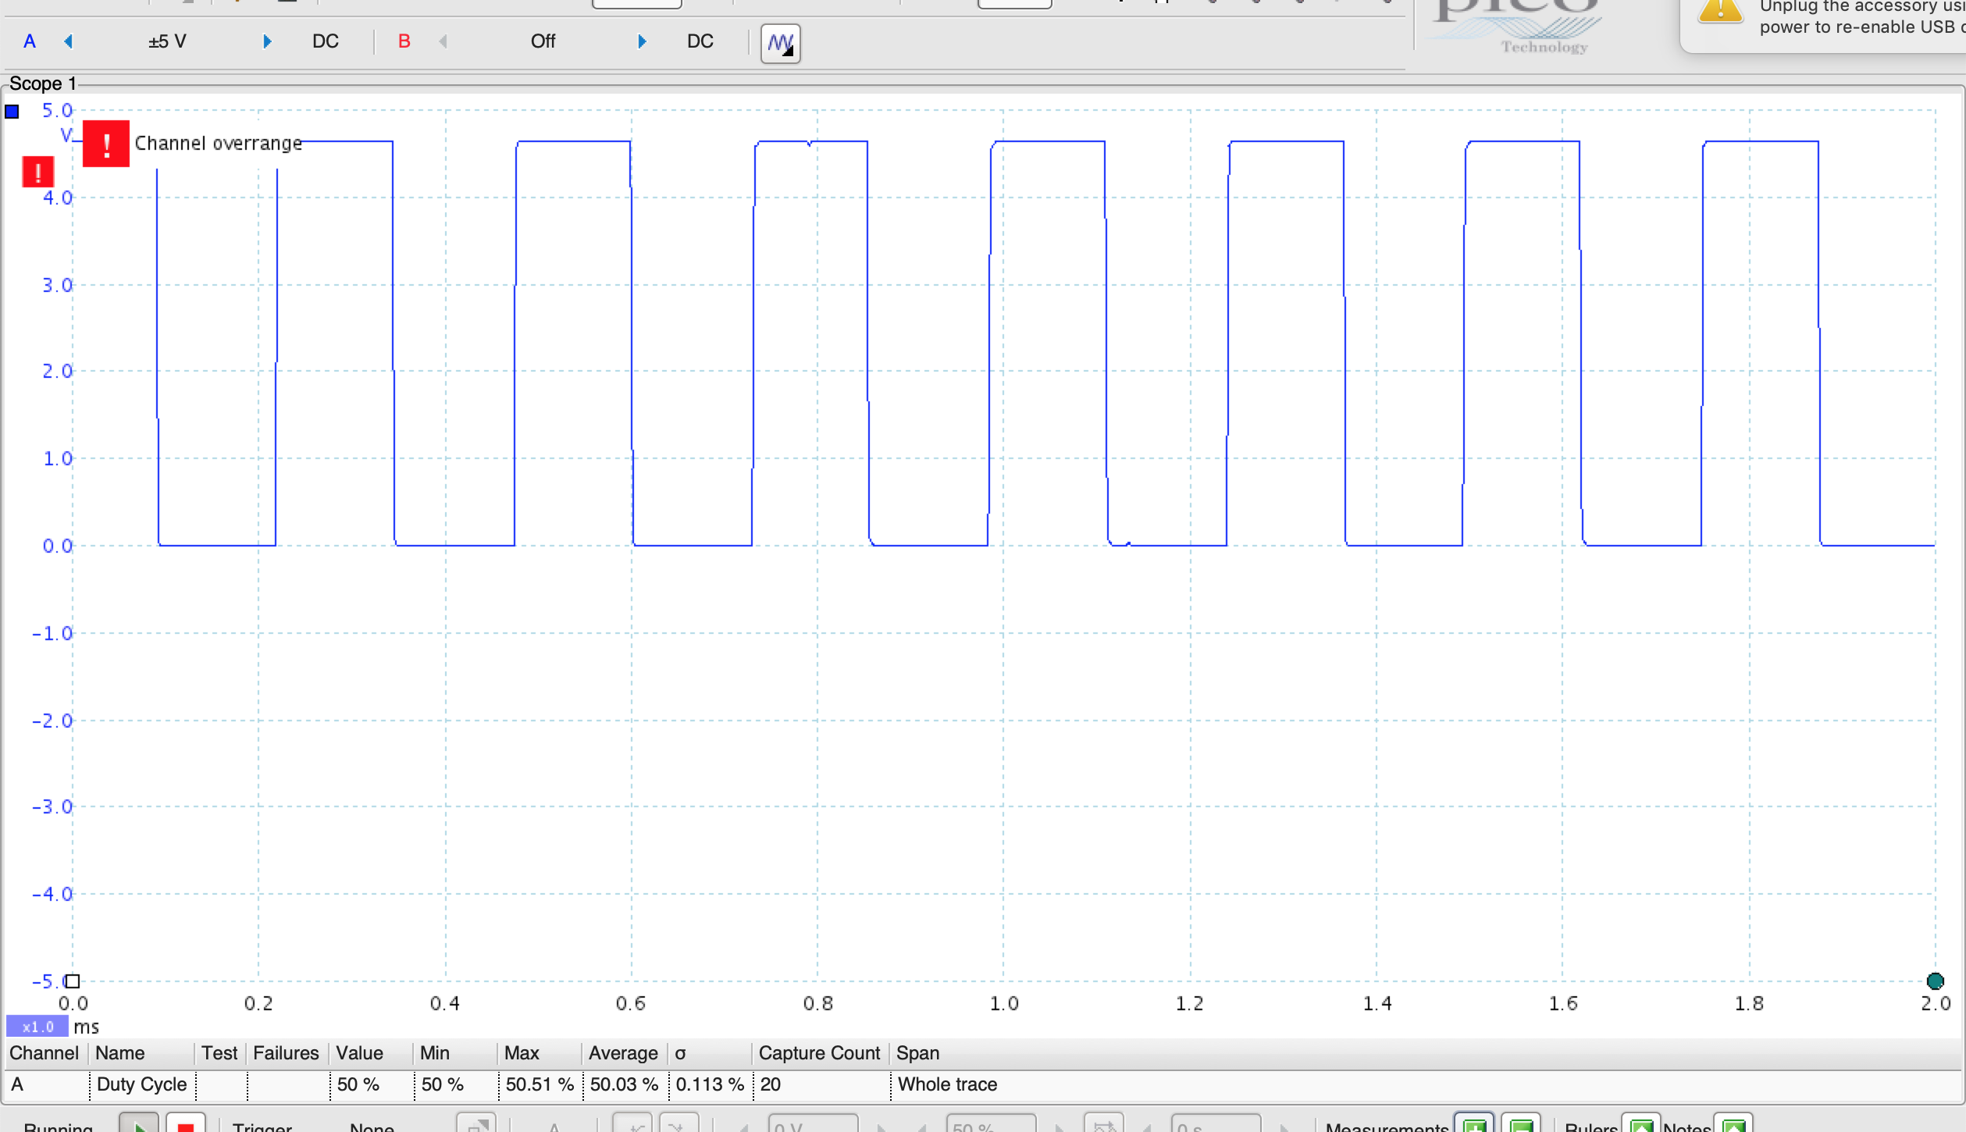Screen dimensions: 1966x1132
Task: Increase Channel B range with right arrow
Action: point(642,41)
